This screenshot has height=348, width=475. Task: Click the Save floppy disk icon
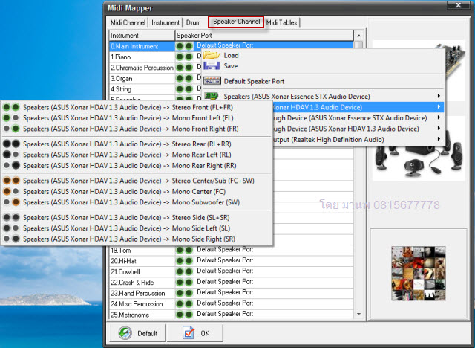pos(212,66)
